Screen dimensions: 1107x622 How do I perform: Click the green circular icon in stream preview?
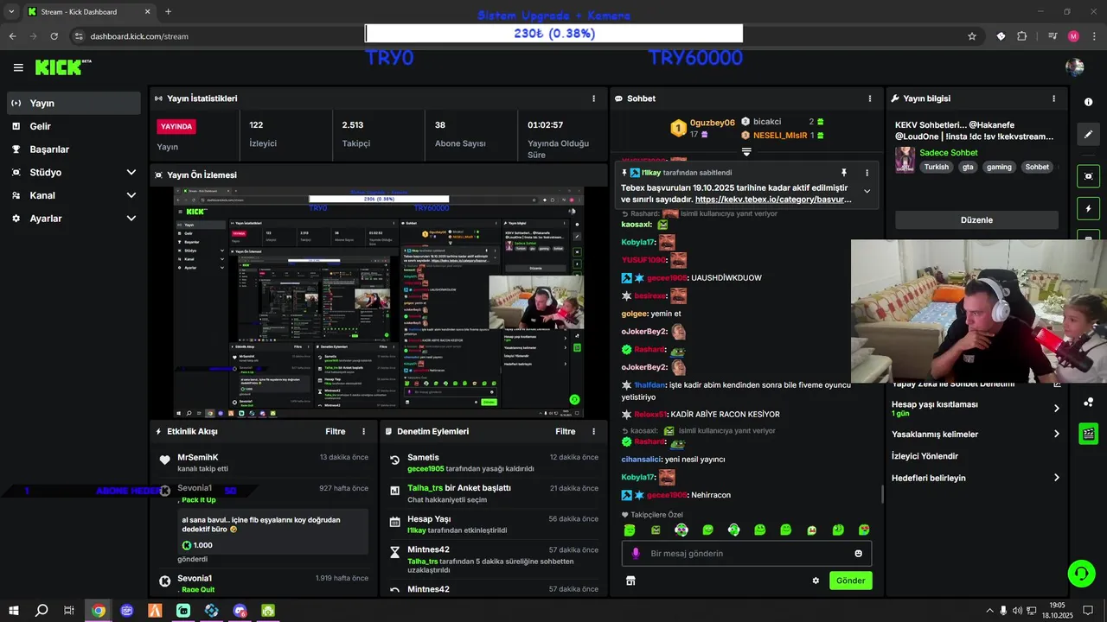574,400
